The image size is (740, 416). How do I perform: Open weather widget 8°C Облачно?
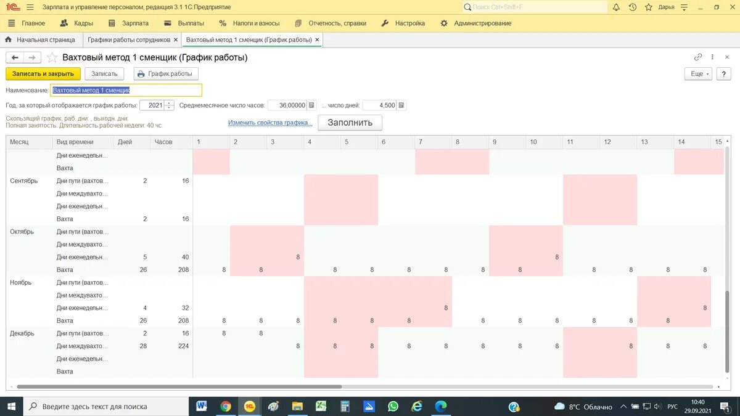tap(583, 407)
